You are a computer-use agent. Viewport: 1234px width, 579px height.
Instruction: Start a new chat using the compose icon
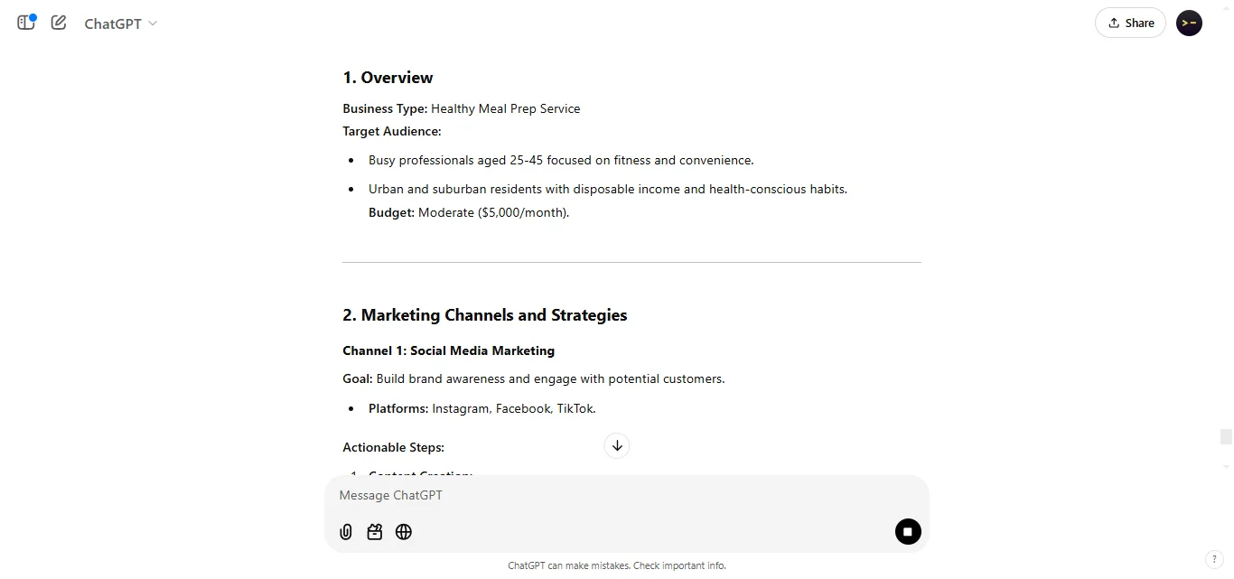[58, 23]
